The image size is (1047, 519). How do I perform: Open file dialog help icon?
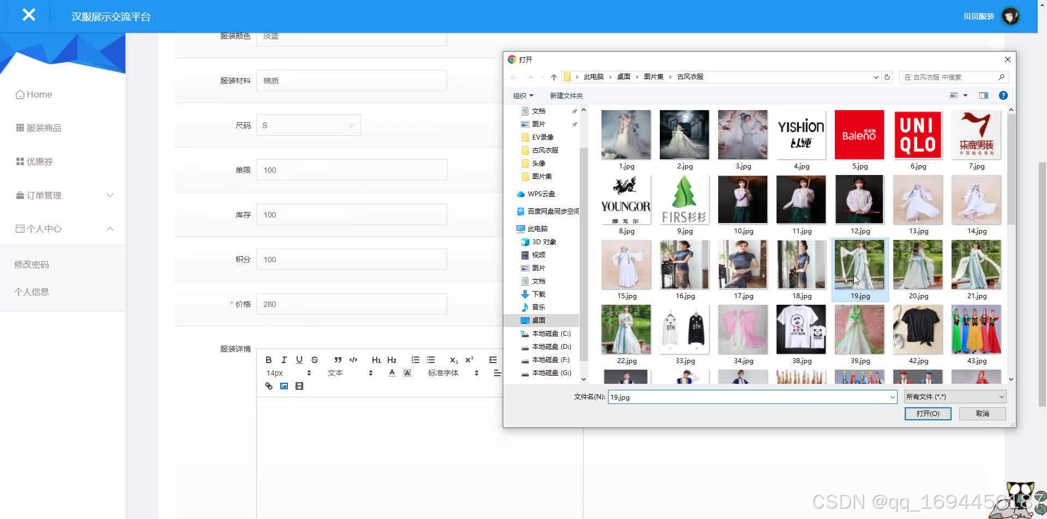tap(1003, 95)
